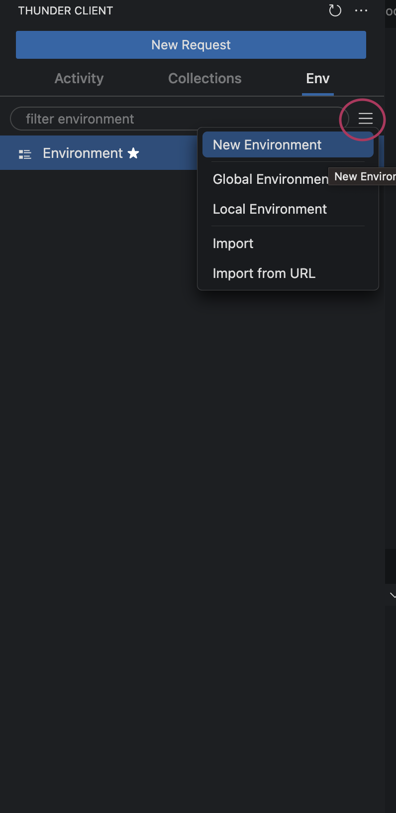Focus the filter environment search field
This screenshot has width=396, height=813.
[x=180, y=119]
